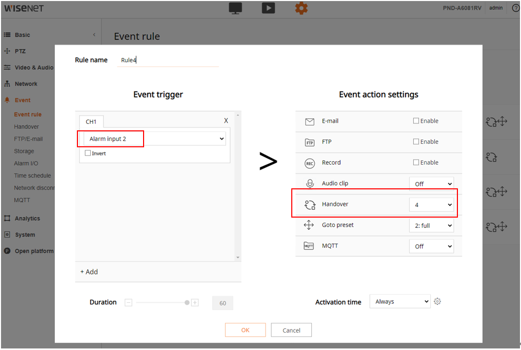Open the playback view icon

pos(268,8)
